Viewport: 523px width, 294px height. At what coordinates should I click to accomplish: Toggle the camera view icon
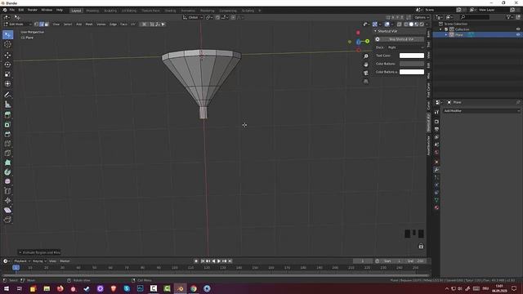point(366,73)
